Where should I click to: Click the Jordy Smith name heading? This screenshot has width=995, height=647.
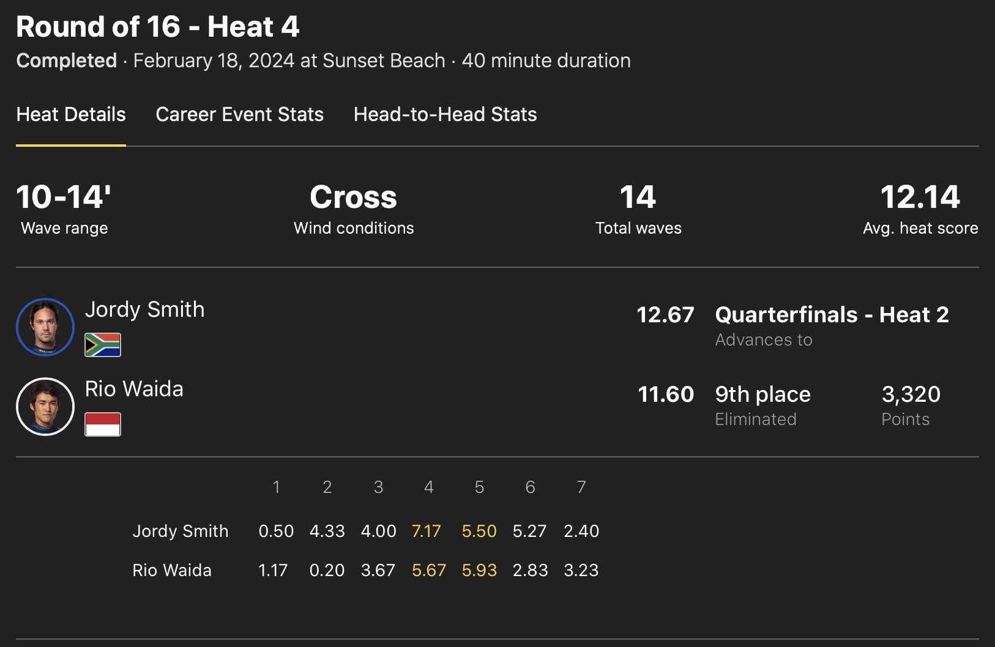[144, 309]
